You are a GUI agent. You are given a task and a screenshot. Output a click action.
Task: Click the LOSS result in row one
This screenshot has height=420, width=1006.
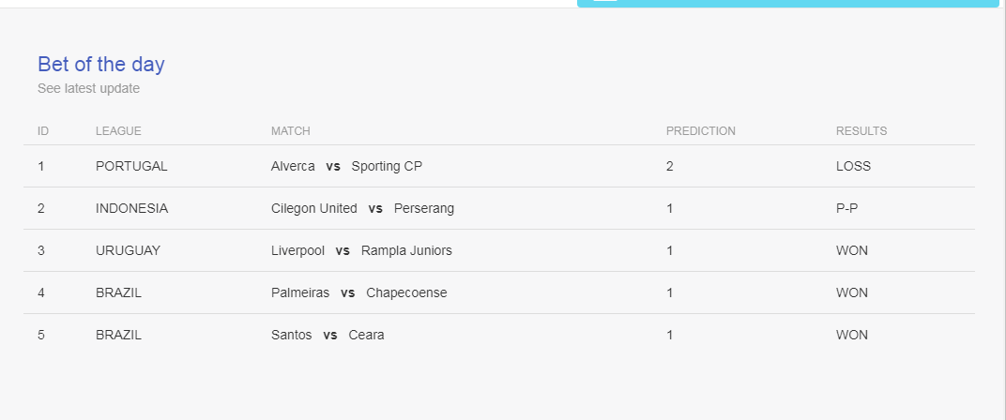853,166
